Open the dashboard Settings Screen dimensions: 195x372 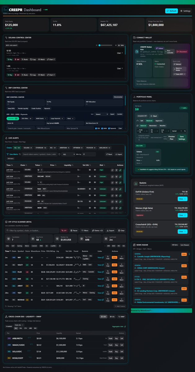185,11
